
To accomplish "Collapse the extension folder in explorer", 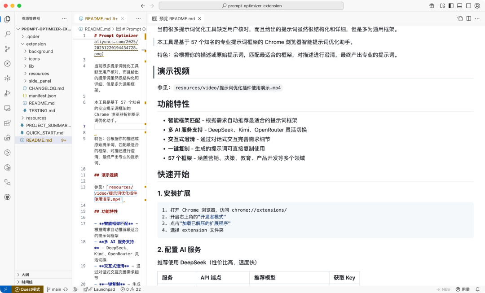I will tap(36, 44).
